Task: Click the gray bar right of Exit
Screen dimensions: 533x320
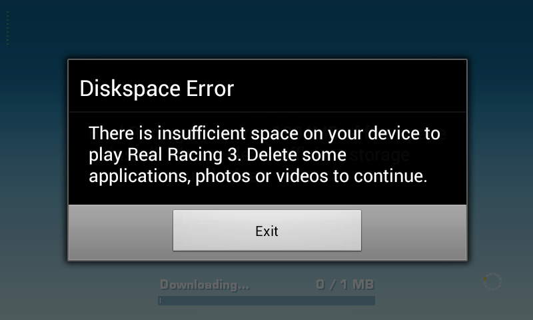Action: [x=414, y=232]
